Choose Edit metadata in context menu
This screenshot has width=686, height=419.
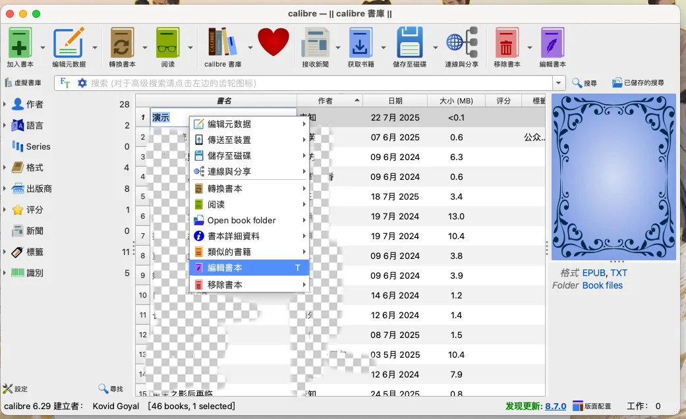[249, 125]
